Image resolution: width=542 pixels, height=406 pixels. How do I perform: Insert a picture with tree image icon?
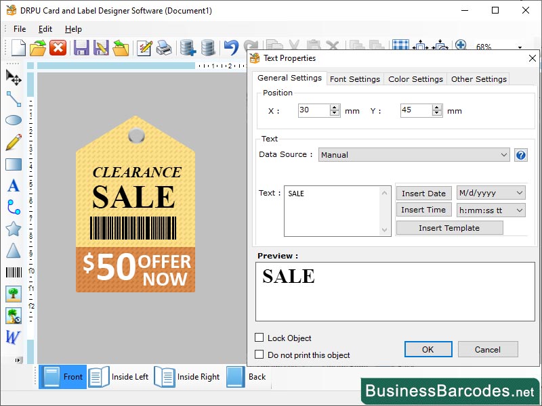click(x=14, y=294)
